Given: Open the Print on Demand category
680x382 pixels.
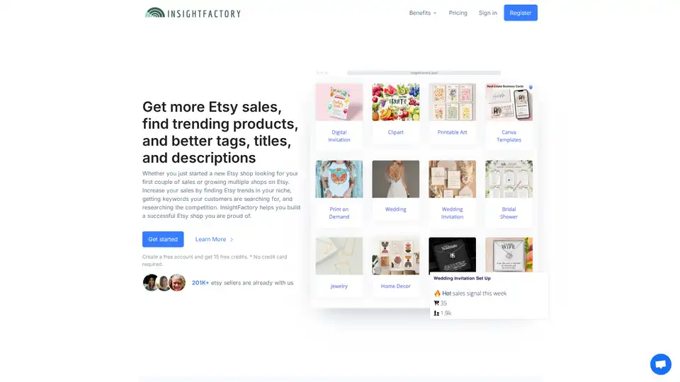Looking at the screenshot, I should tap(339, 190).
